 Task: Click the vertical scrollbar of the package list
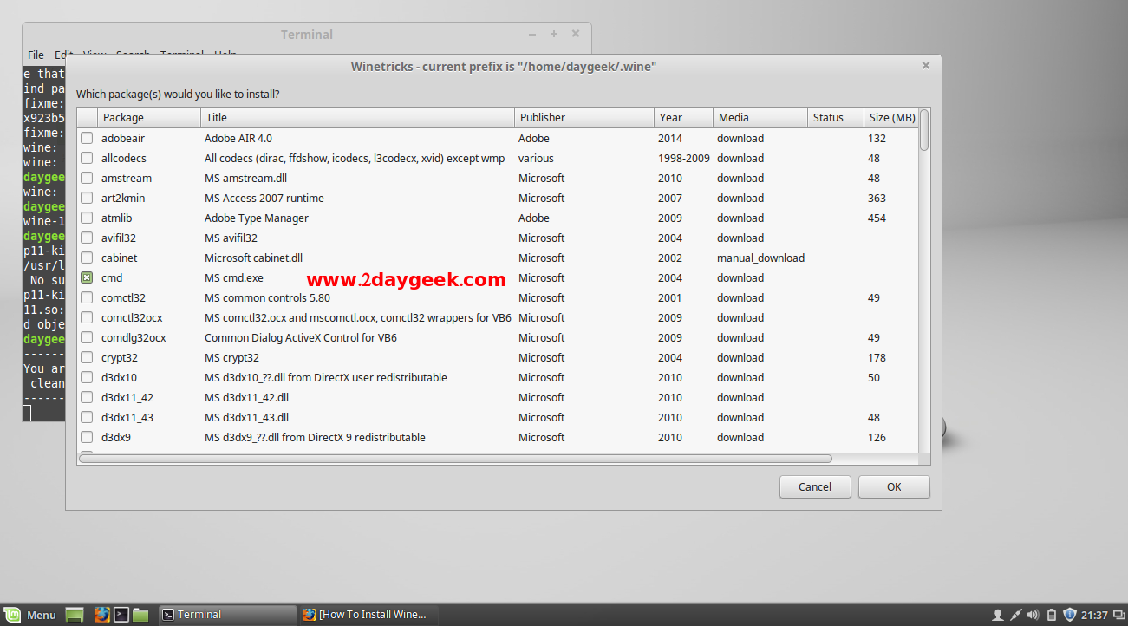point(924,130)
